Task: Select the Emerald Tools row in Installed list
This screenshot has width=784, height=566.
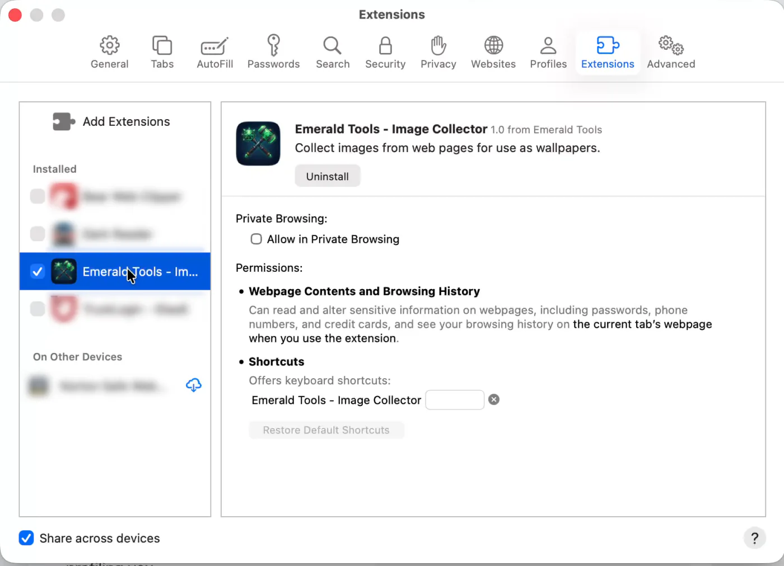Action: pyautogui.click(x=115, y=271)
